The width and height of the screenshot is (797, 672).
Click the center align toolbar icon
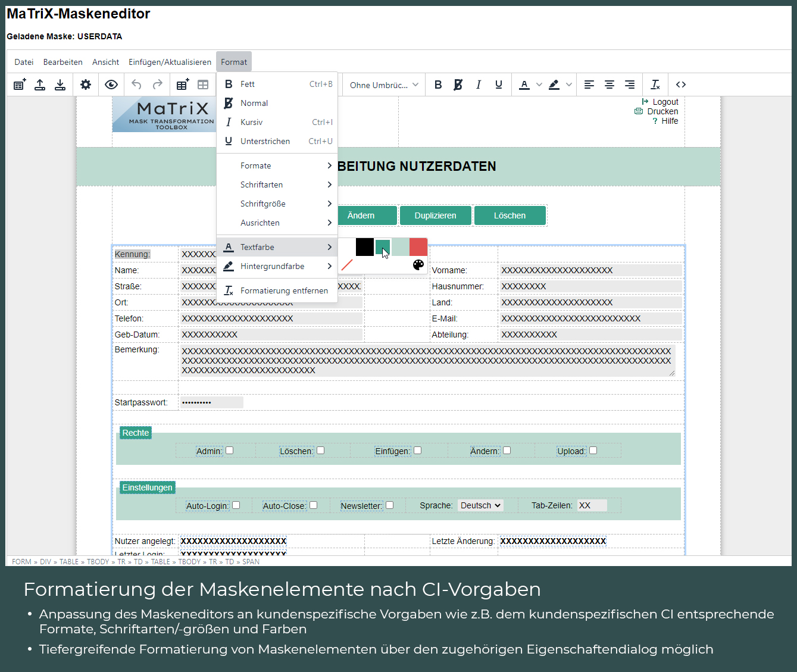click(x=610, y=85)
